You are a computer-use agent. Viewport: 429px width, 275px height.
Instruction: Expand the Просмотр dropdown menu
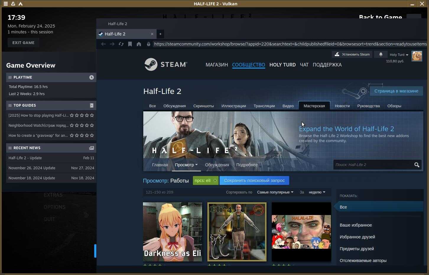186,165
